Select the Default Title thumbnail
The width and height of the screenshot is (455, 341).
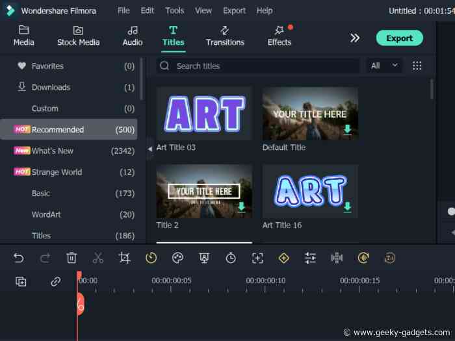coord(310,114)
